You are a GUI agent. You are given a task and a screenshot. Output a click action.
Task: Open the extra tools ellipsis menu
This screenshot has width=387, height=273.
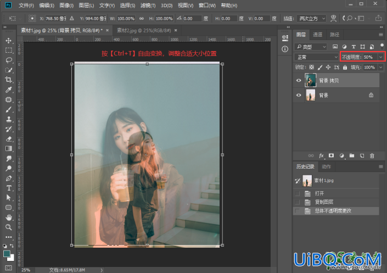coord(9,237)
